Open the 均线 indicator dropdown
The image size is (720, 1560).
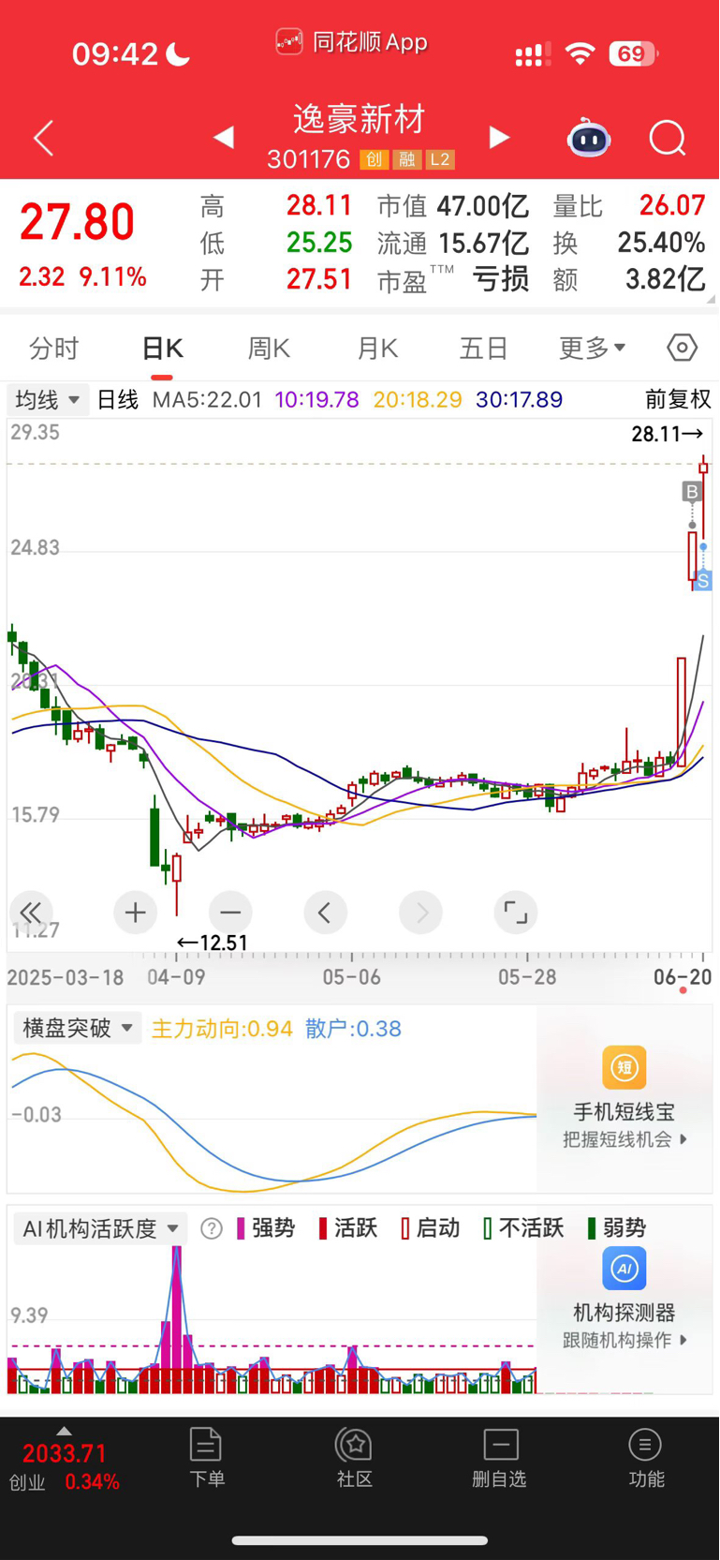click(x=48, y=400)
